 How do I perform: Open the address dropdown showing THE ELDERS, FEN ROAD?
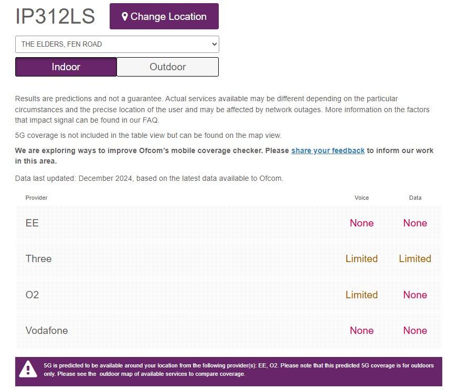(117, 45)
